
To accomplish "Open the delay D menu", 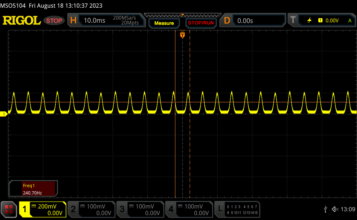I will [227, 21].
